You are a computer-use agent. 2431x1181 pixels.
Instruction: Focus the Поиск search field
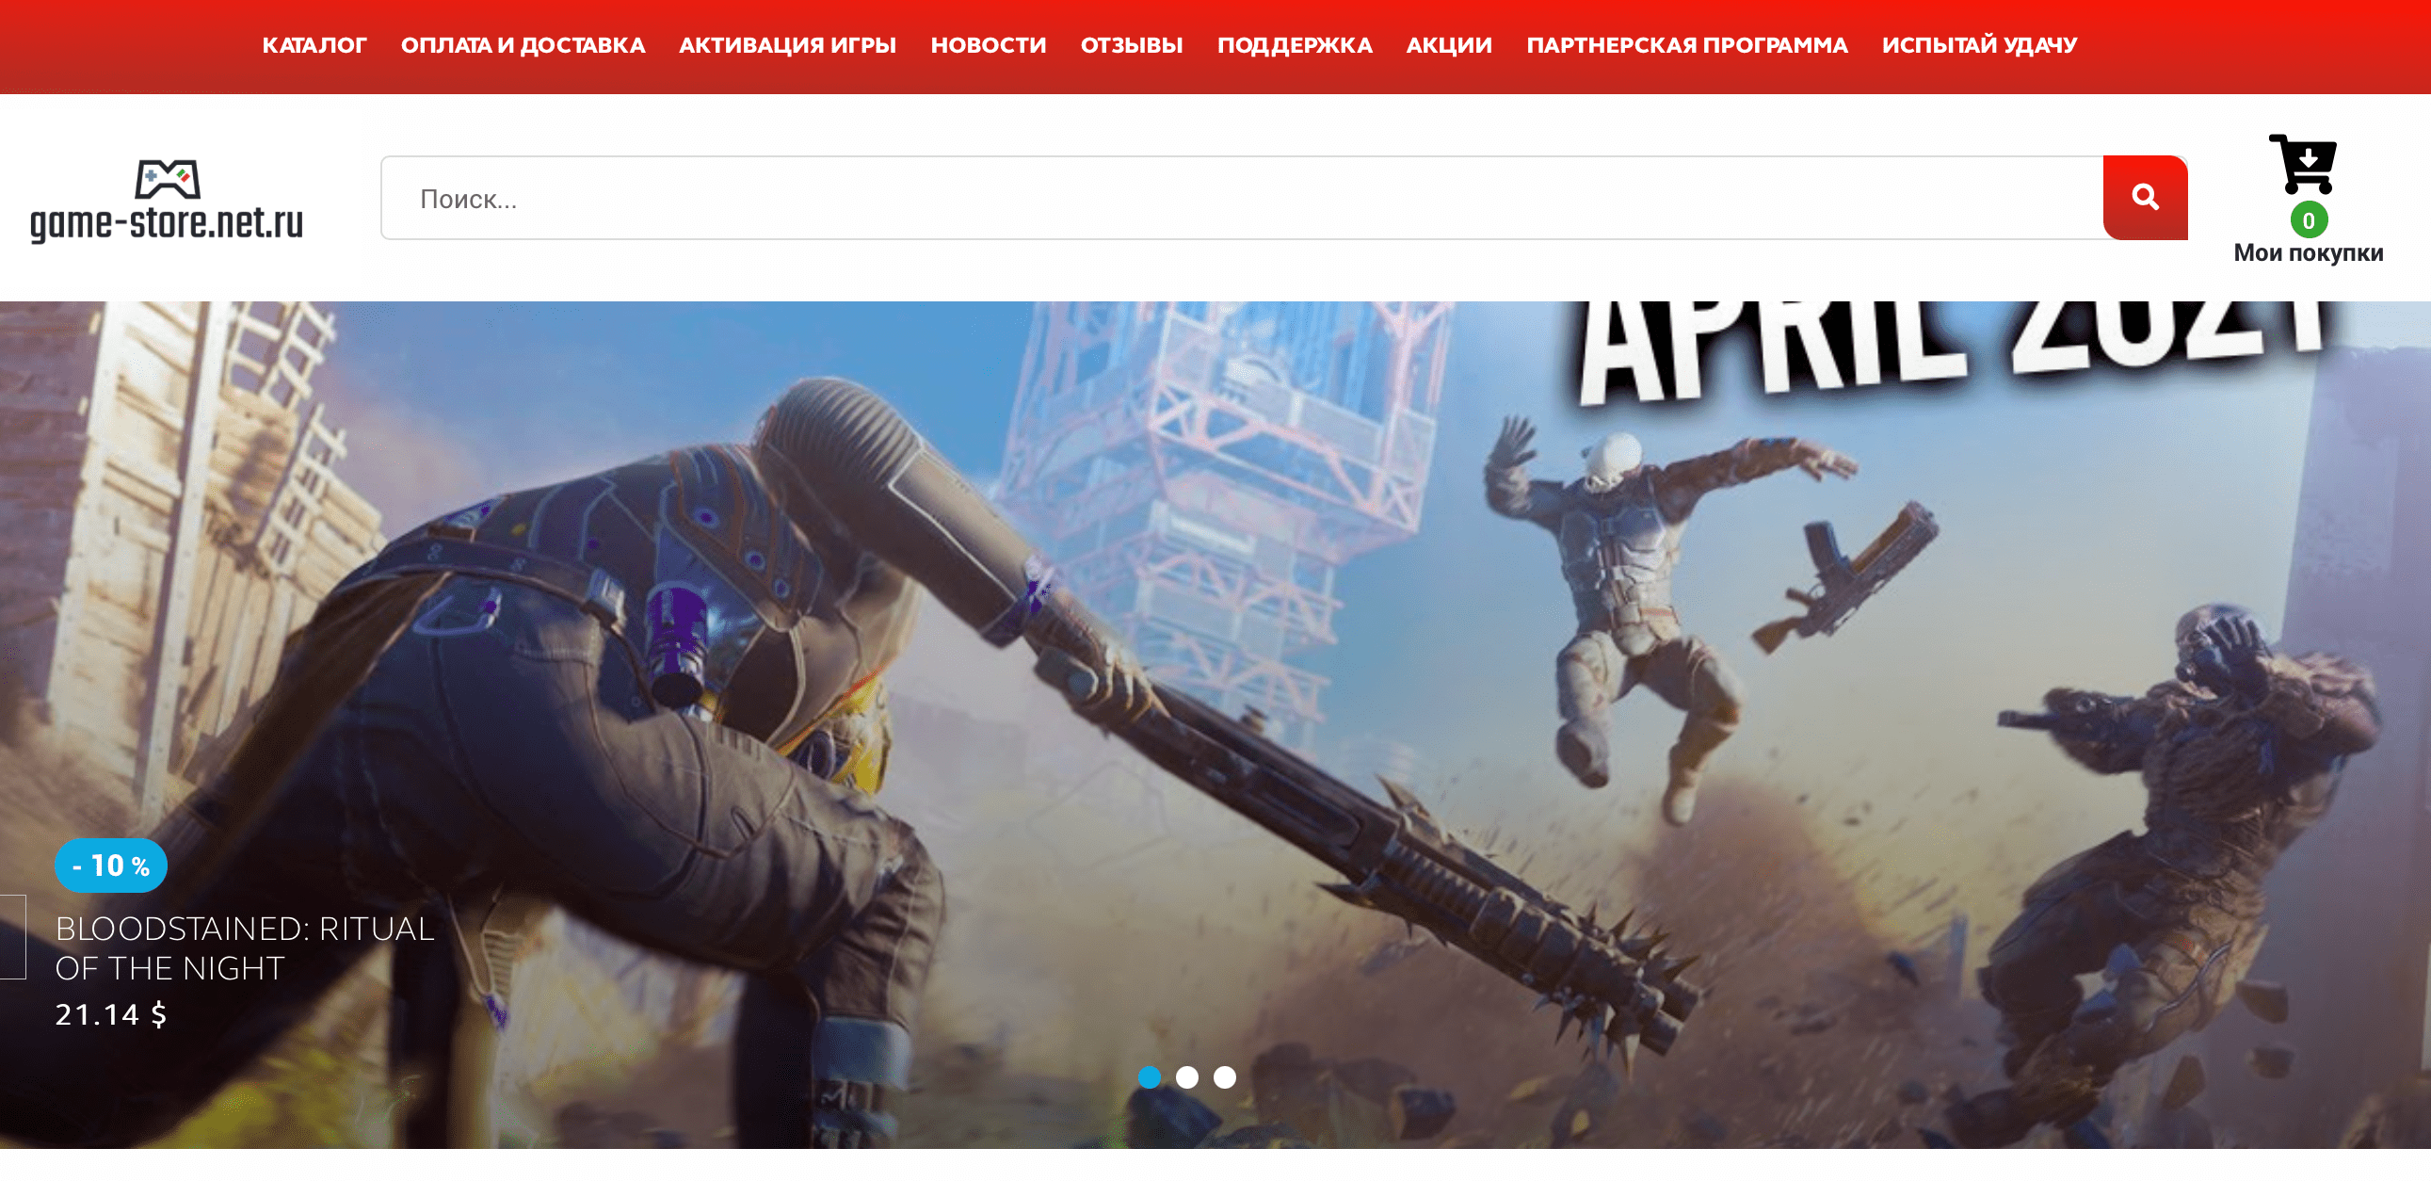tap(1242, 199)
